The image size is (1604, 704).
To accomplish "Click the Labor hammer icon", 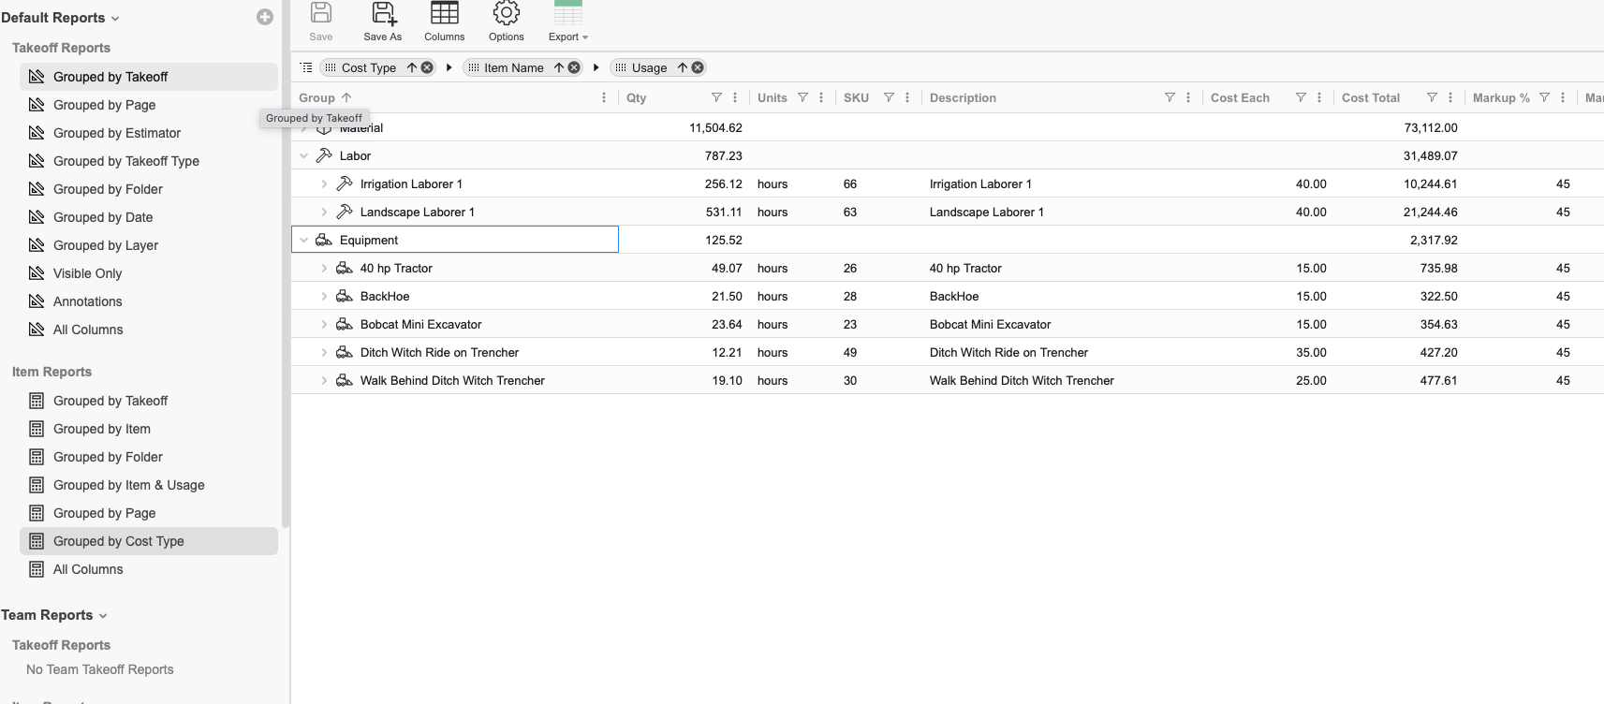I will [324, 155].
